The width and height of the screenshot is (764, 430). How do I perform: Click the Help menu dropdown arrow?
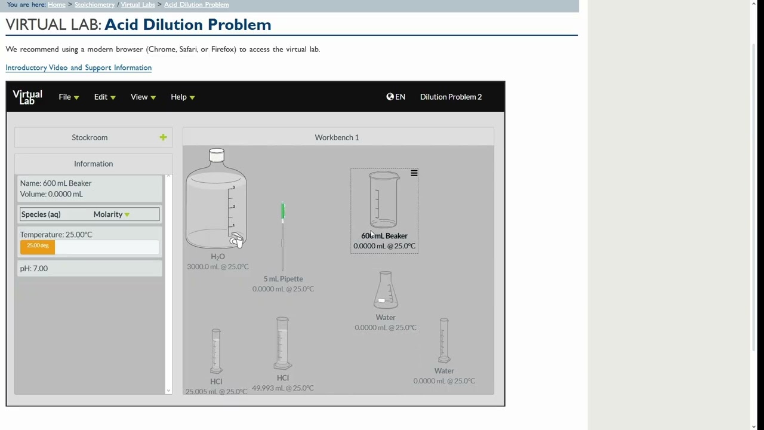click(192, 97)
